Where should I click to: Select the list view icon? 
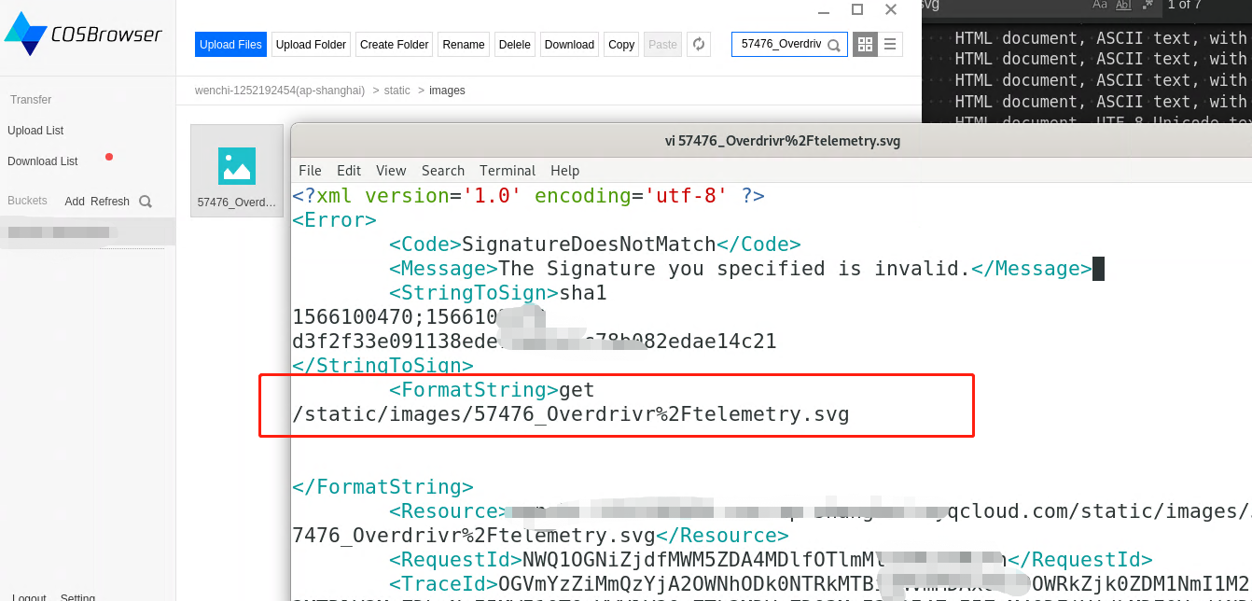point(890,44)
